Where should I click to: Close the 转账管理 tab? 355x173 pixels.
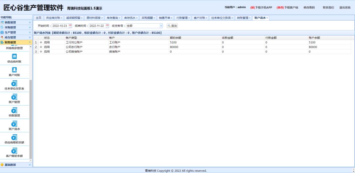[x=250, y=18]
